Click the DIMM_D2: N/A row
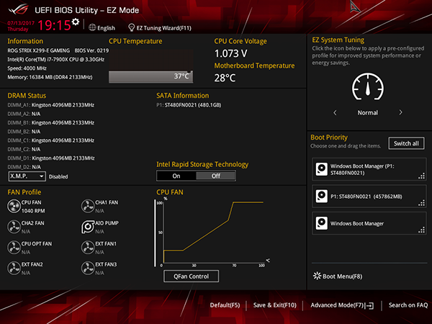432x324 pixels. point(24,167)
